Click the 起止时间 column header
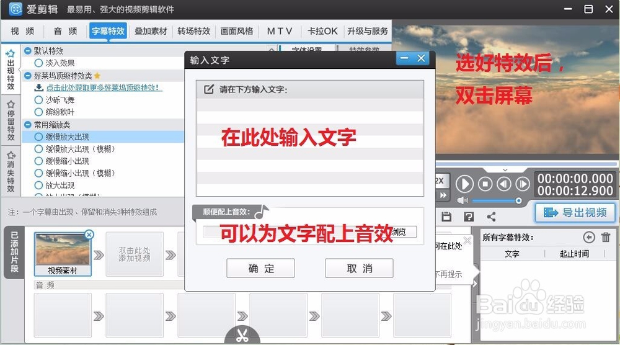The image size is (620, 345). [575, 254]
